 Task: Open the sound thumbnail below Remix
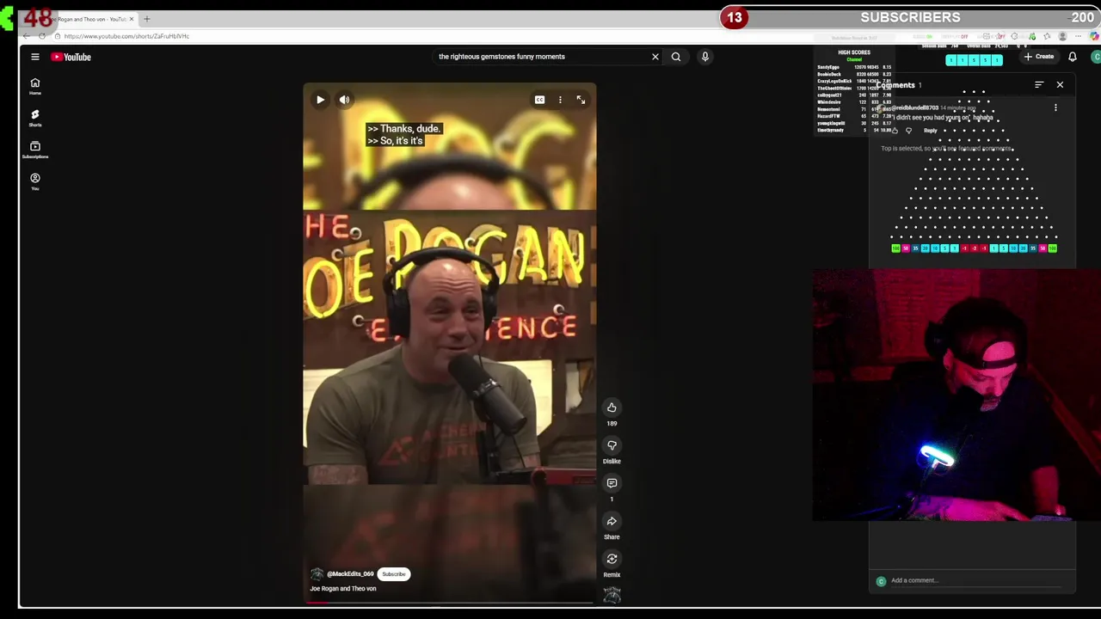612,595
